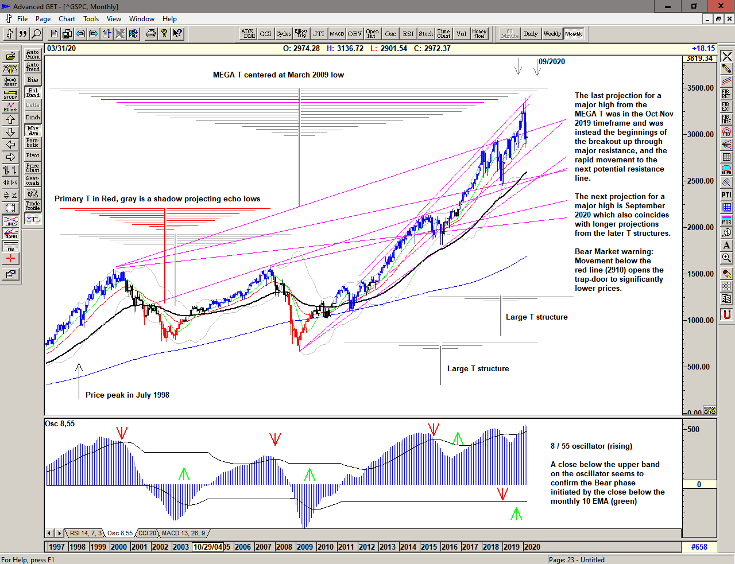This screenshot has height=564, width=735.
Task: Toggle the XTL indicator button
Action: coord(33,219)
